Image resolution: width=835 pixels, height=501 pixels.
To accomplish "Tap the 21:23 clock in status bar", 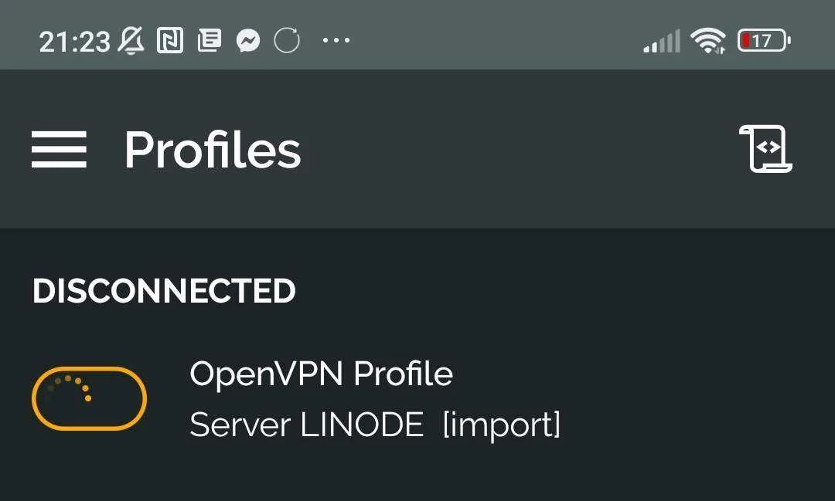I will (74, 42).
